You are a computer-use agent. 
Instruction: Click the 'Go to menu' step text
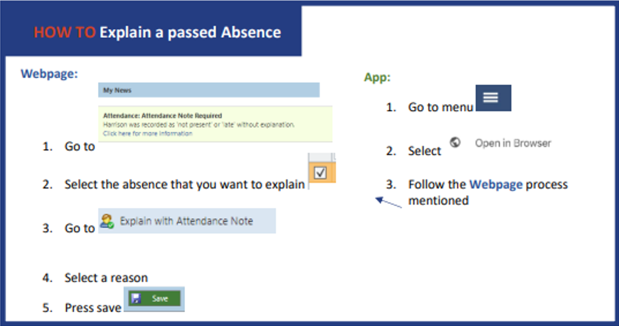click(x=440, y=107)
